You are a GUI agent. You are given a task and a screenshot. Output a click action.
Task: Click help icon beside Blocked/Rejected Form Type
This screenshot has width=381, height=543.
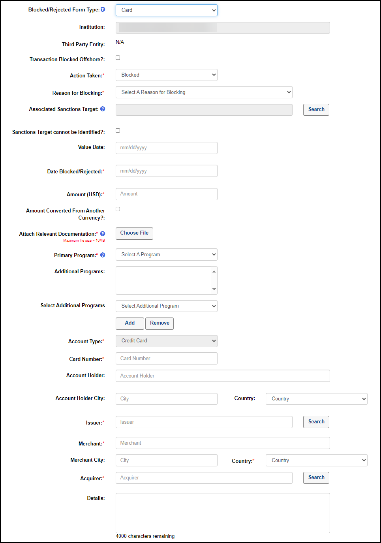pyautogui.click(x=103, y=9)
